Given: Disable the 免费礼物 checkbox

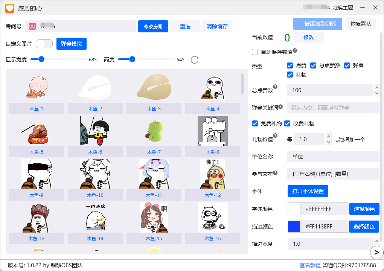Looking at the screenshot, I should point(255,123).
